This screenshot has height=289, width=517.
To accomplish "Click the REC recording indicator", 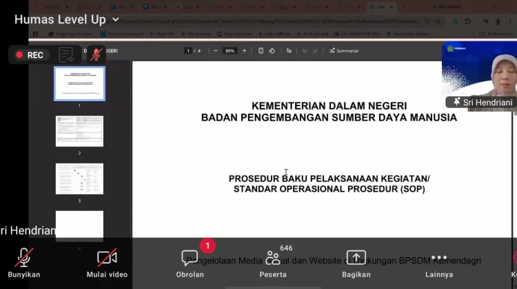I will click(30, 55).
